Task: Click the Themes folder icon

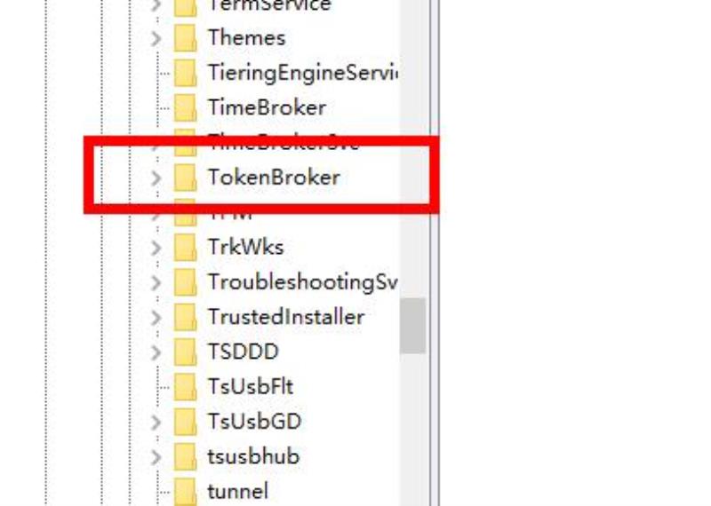Action: click(185, 37)
